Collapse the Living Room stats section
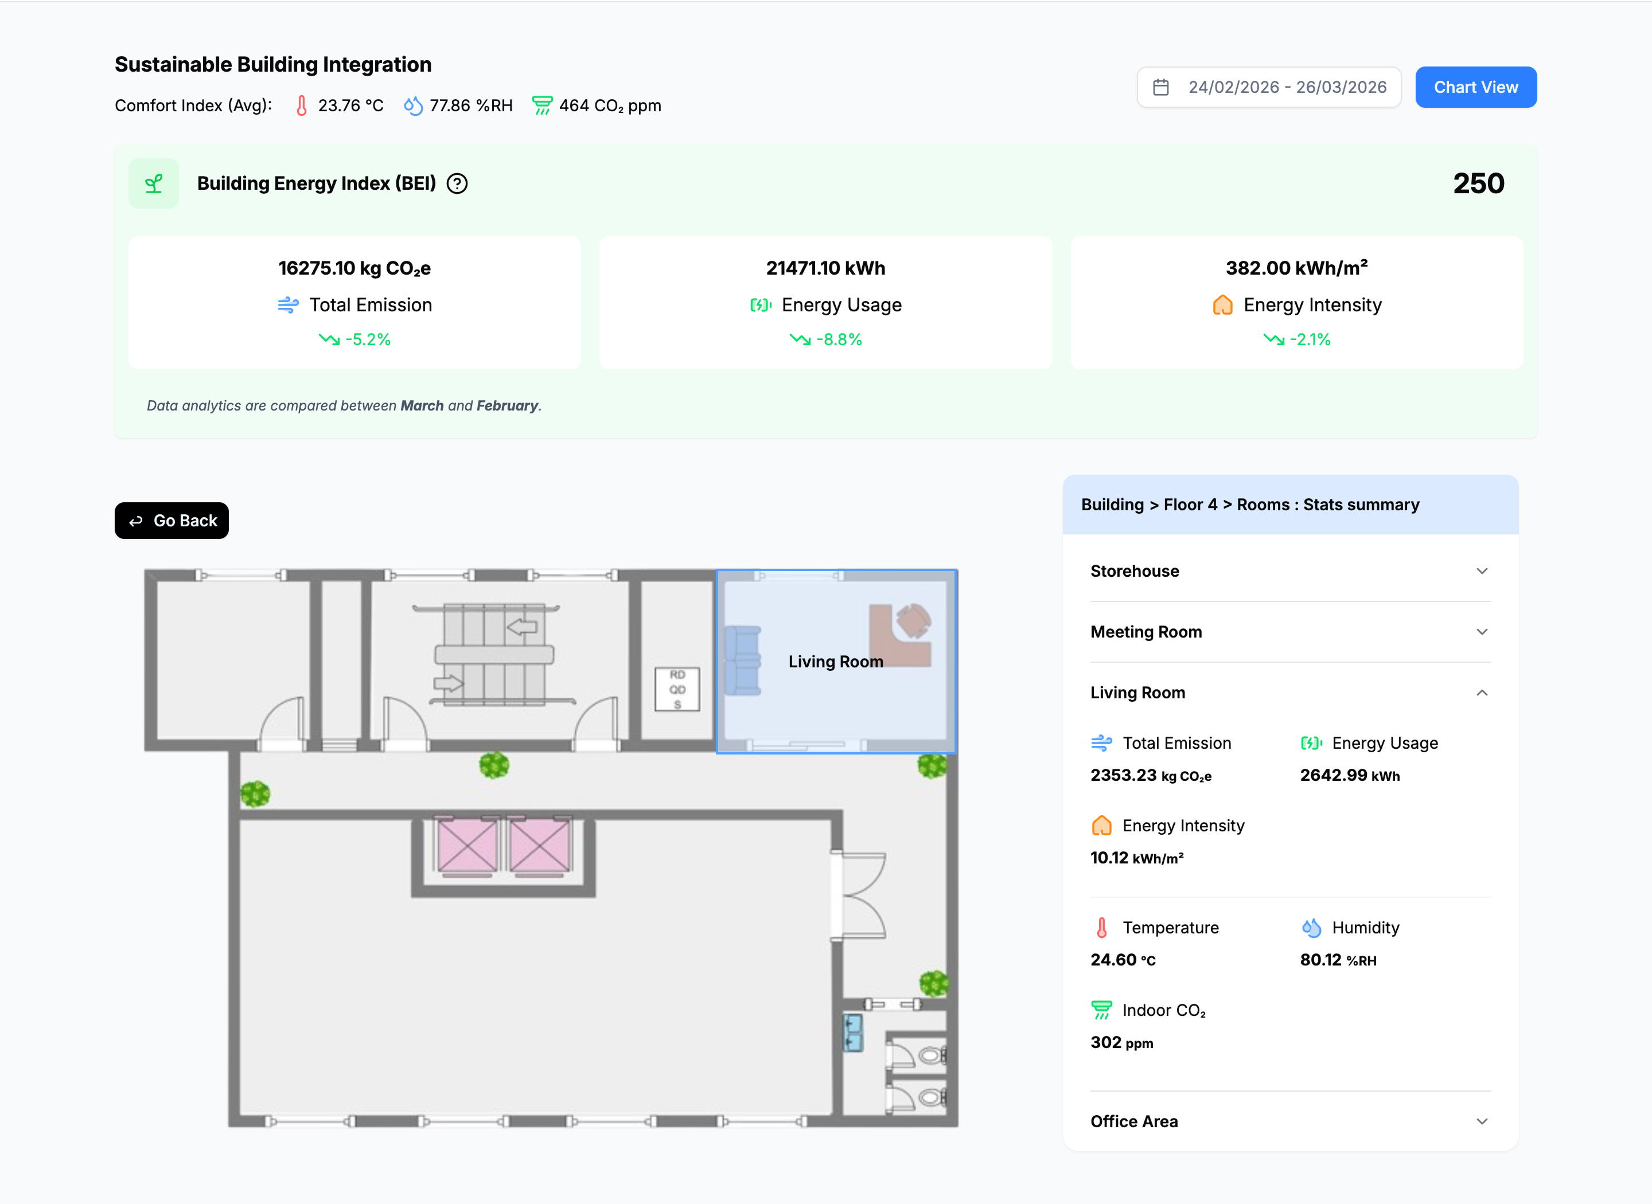Screen dimensions: 1652x1204 click(x=1482, y=693)
